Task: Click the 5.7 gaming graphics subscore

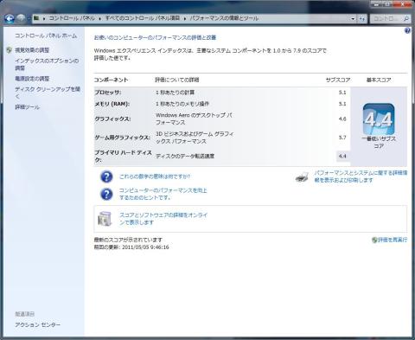Action: click(342, 138)
